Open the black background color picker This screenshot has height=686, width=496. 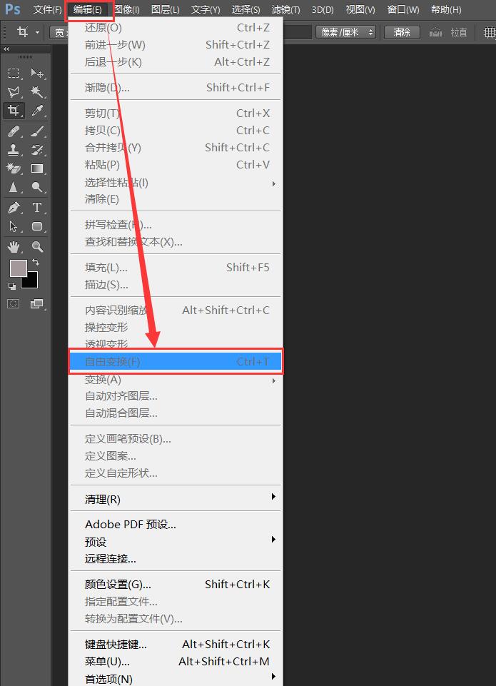click(31, 282)
